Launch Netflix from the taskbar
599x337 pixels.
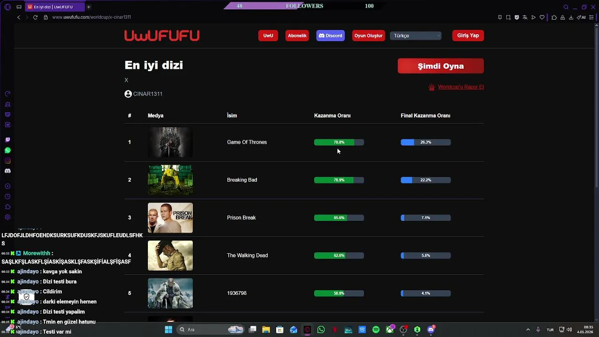(x=335, y=330)
